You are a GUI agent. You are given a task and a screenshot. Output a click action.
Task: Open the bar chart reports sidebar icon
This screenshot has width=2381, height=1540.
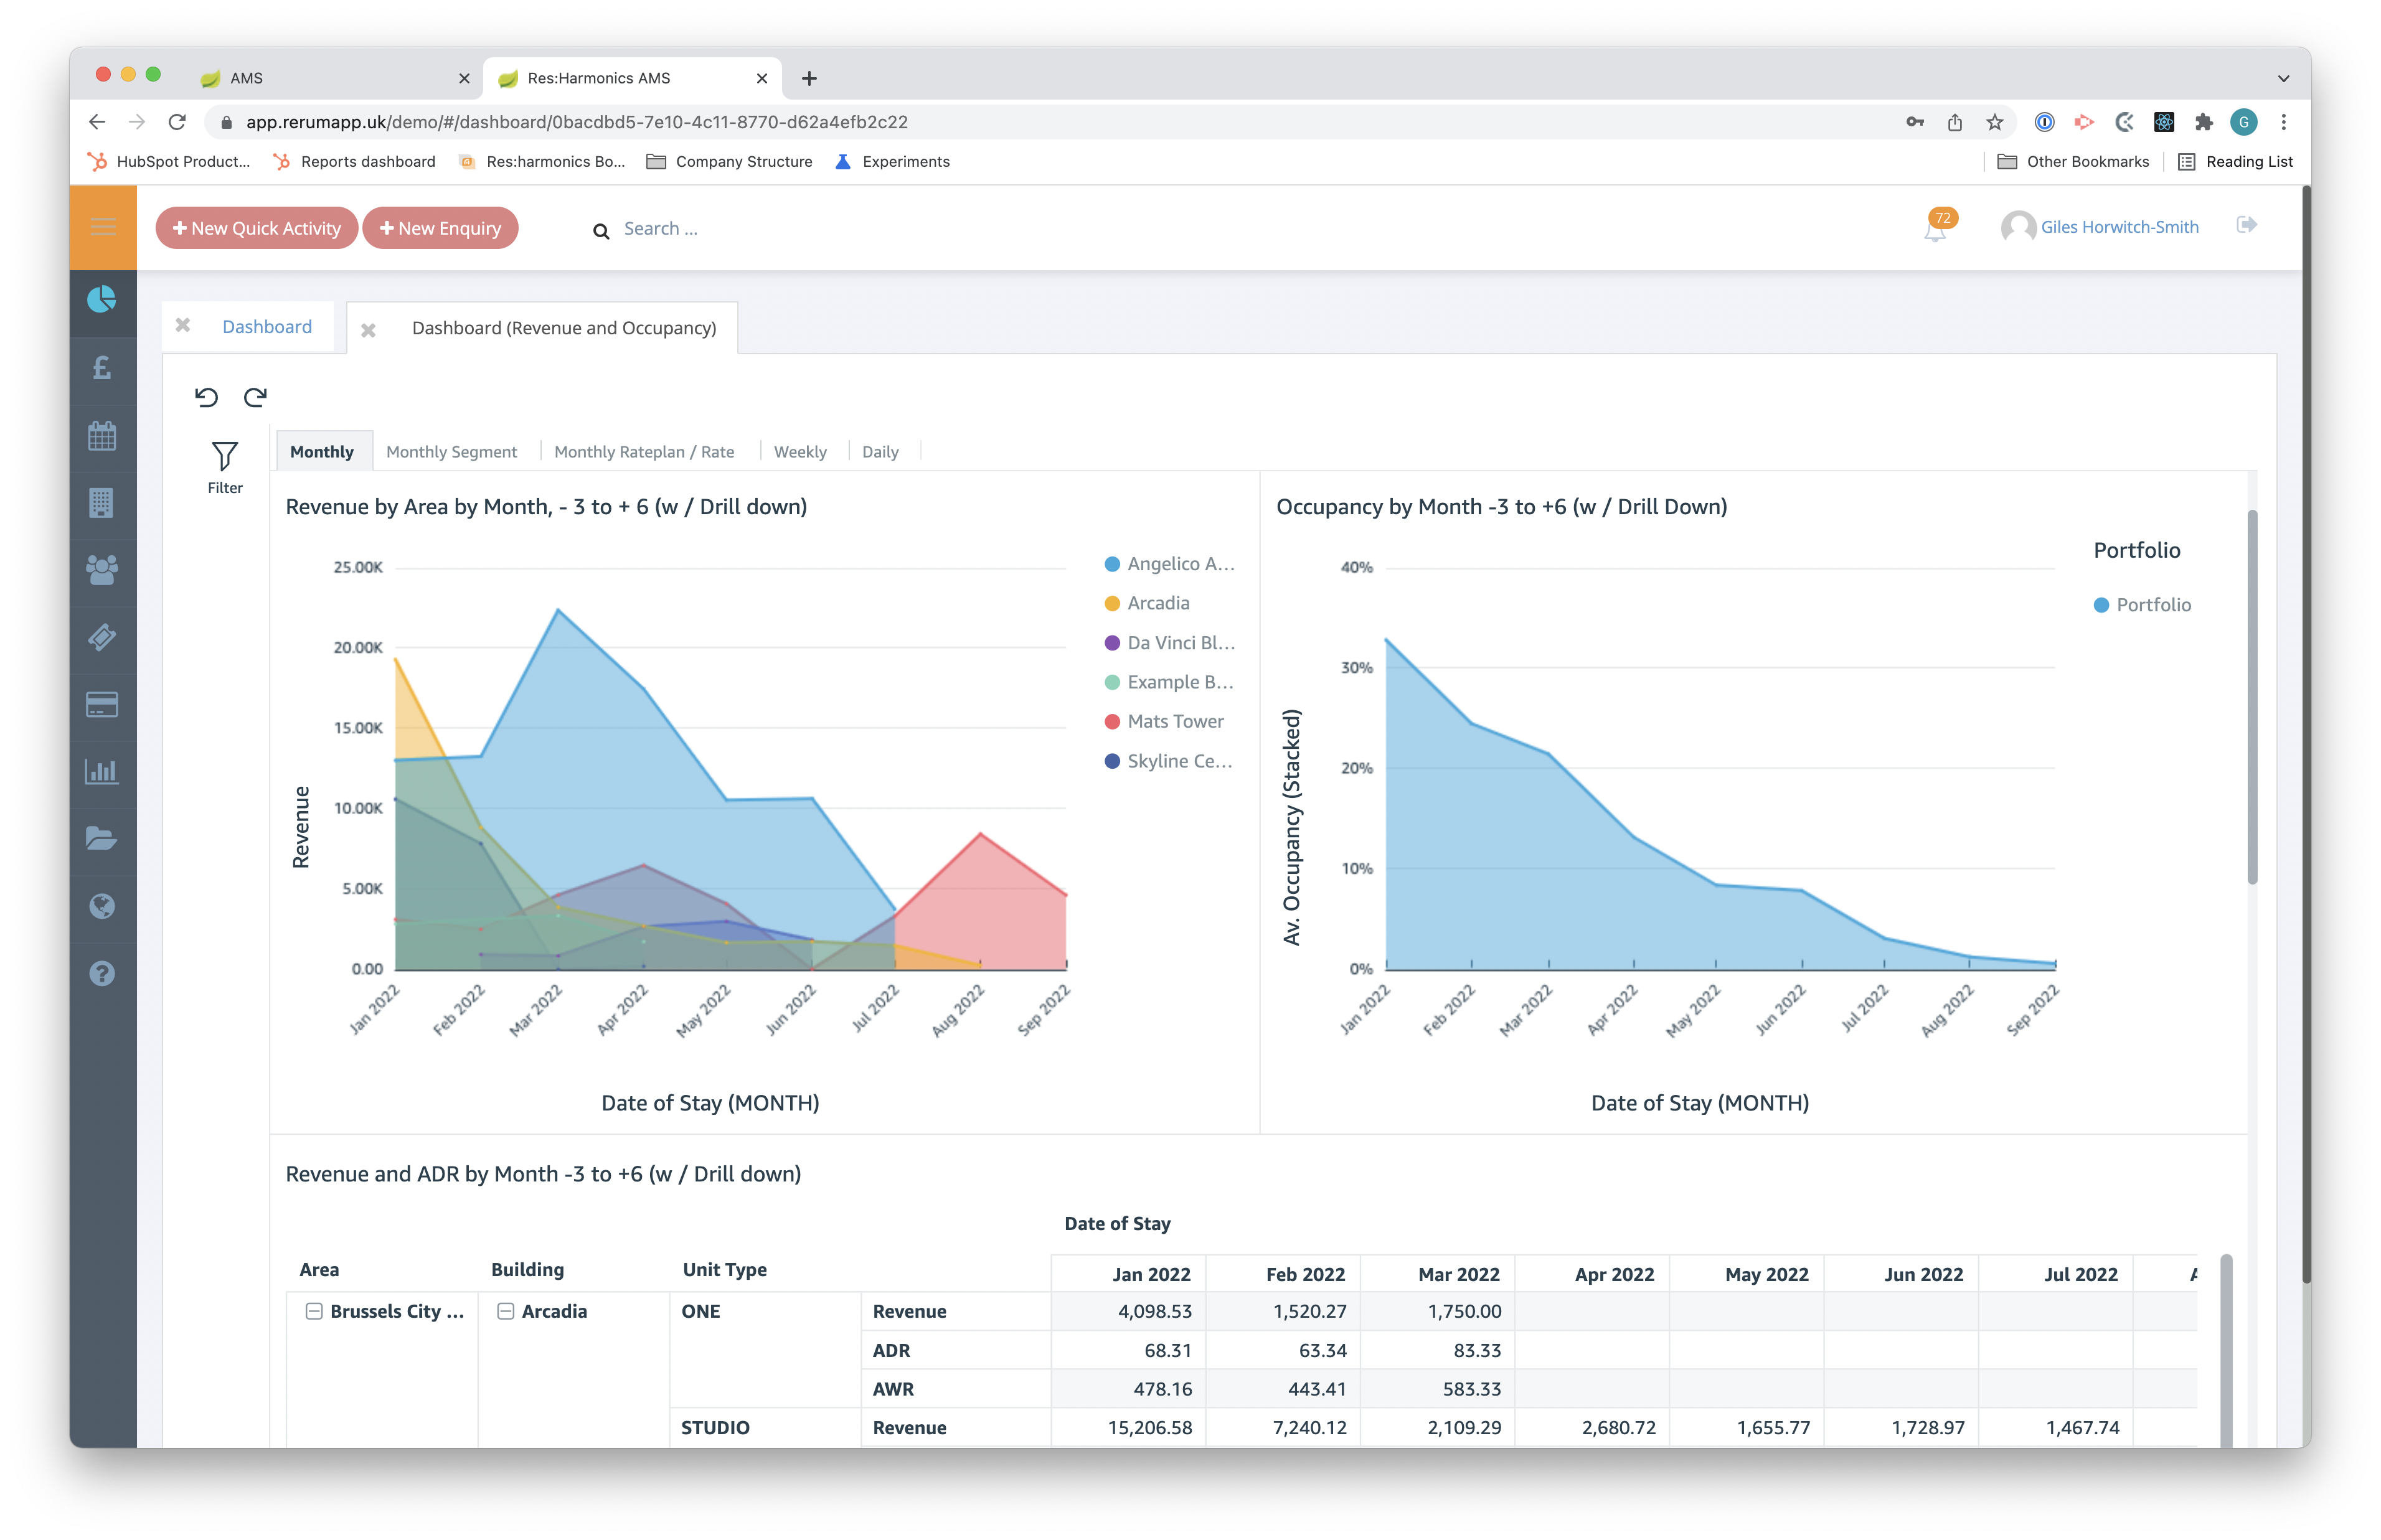102,771
